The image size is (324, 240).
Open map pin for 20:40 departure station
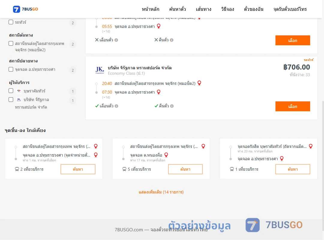(199, 83)
